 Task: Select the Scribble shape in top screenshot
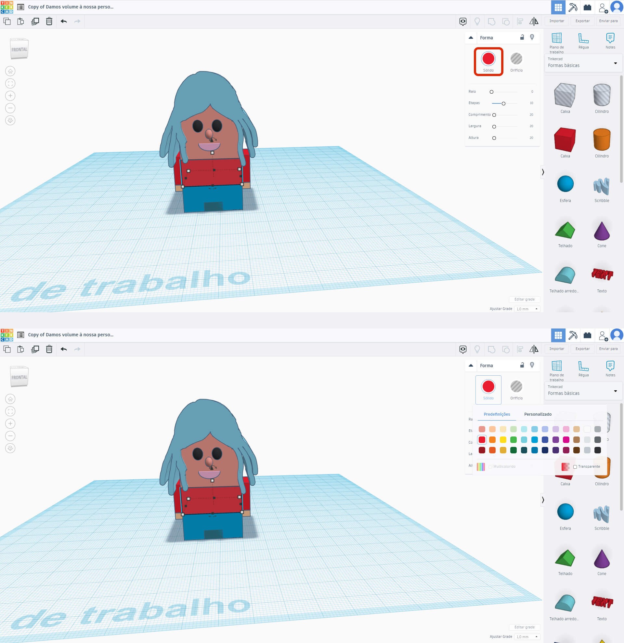[x=602, y=190]
